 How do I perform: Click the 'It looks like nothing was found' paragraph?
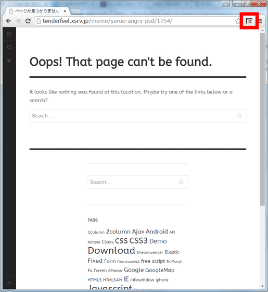point(131,96)
